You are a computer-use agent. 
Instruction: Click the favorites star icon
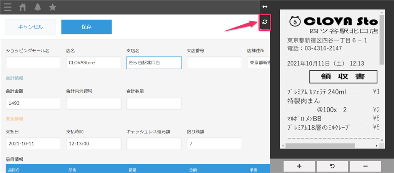point(52,7)
